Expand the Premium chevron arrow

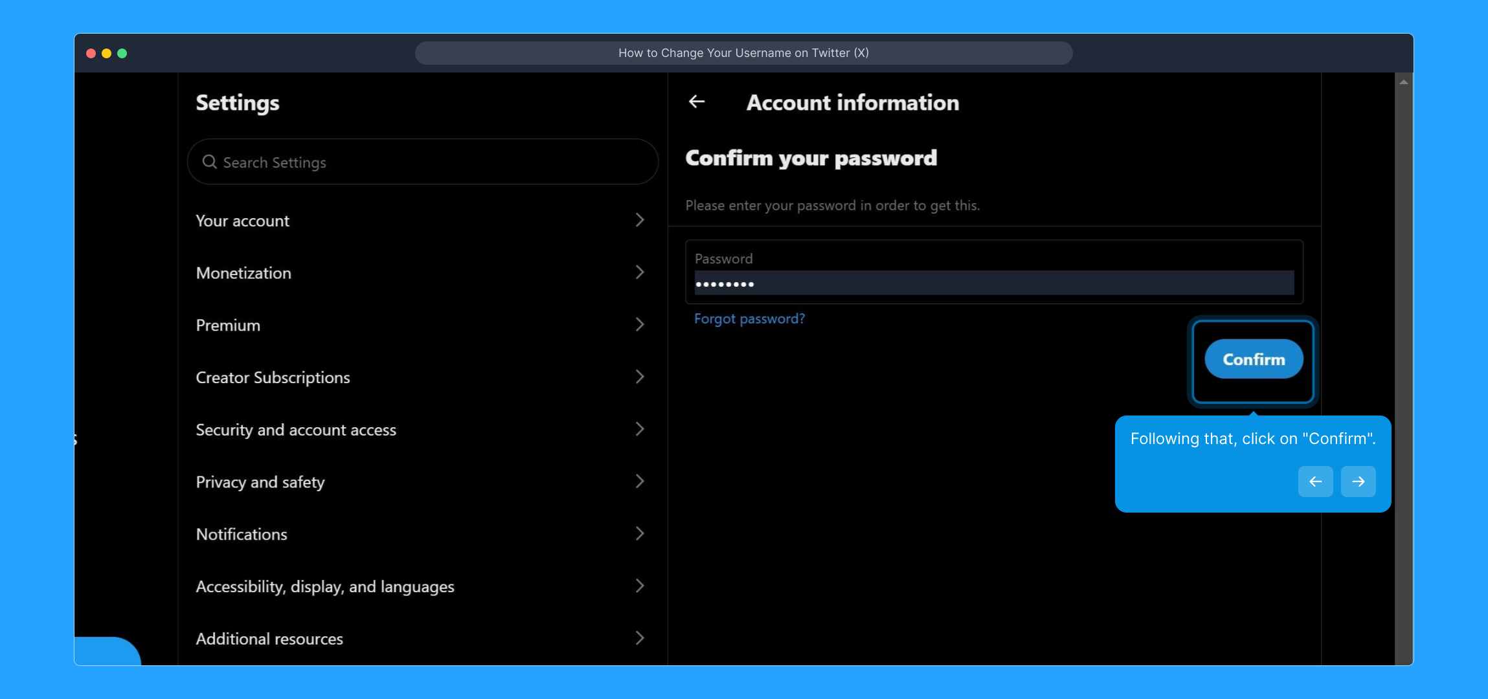pos(639,324)
